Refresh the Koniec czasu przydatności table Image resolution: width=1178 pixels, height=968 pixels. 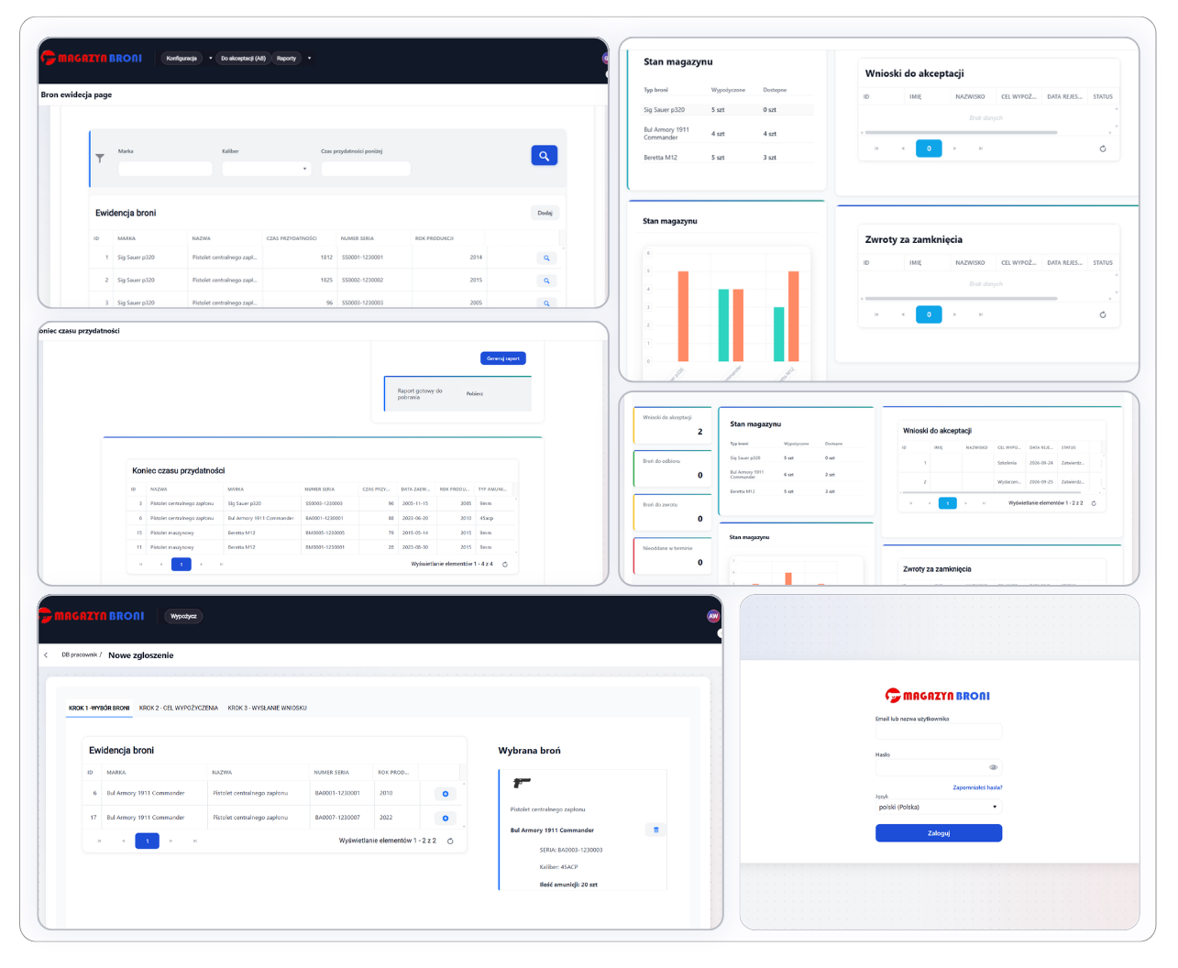tap(505, 565)
